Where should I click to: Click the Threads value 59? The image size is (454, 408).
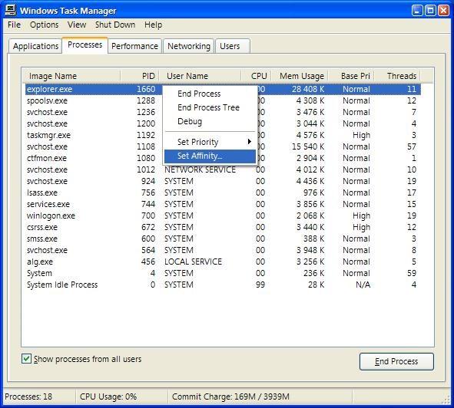[x=412, y=273]
